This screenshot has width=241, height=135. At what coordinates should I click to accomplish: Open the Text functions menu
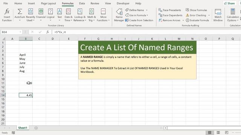point(59,15)
